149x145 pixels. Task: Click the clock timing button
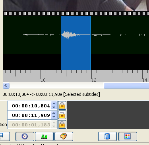[25, 136]
